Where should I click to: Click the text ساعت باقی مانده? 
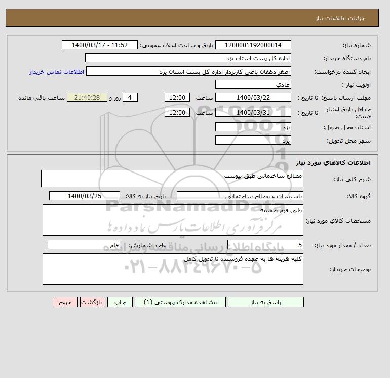pyautogui.click(x=42, y=98)
